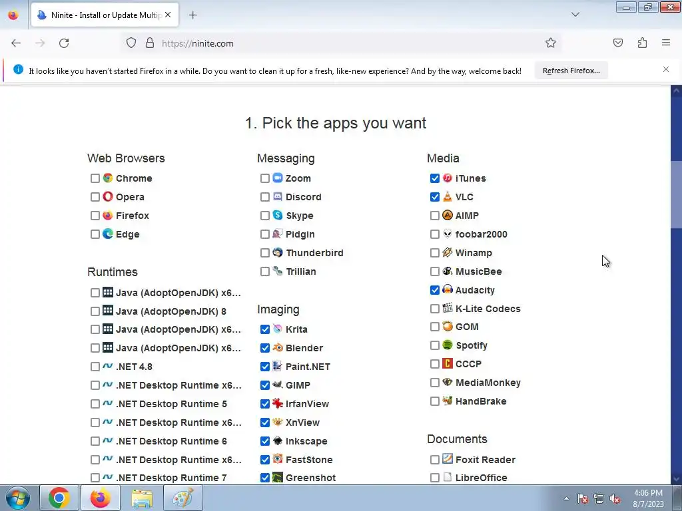The image size is (682, 511).
Task: Show hidden system tray icons arrow
Action: [566, 498]
